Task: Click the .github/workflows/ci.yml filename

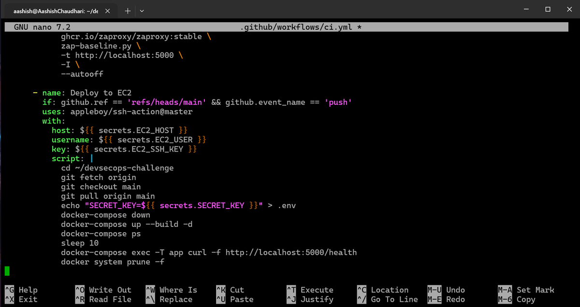Action: pyautogui.click(x=297, y=27)
